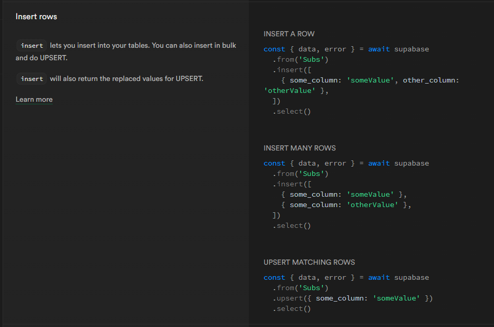494x327 pixels.
Task: Click the text 'lets you insert into your tables'
Action: tap(100, 46)
